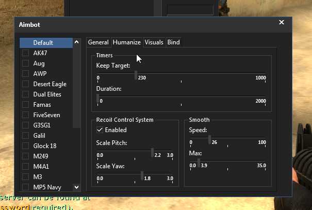Screen dimensions: 312x210
Task: Toggle the M4A1 checkbox
Action: (25, 167)
